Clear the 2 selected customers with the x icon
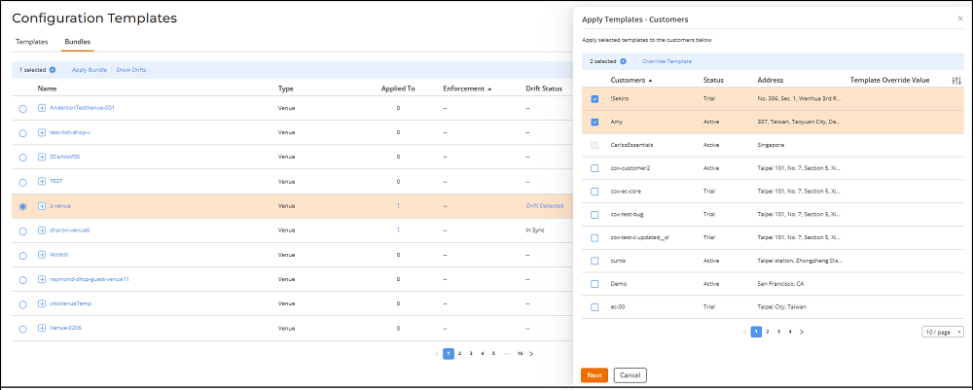 click(623, 61)
